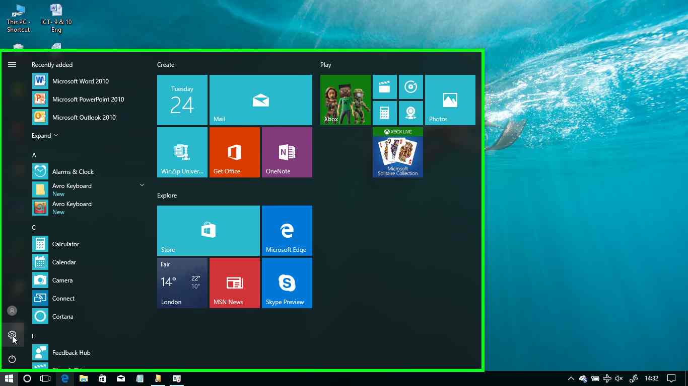The height and width of the screenshot is (386, 688).
Task: Open the small Calculator tile in Play
Action: [385, 113]
